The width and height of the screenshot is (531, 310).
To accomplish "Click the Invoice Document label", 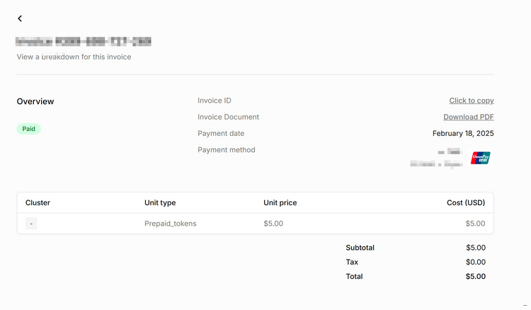I will (x=228, y=117).
